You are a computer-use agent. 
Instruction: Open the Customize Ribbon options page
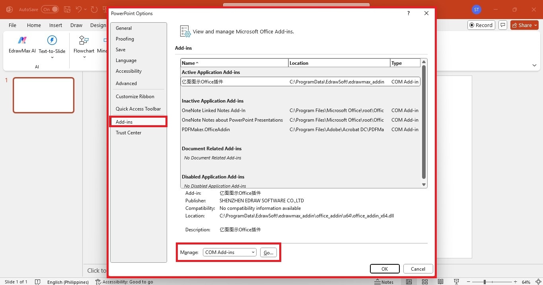(138, 97)
